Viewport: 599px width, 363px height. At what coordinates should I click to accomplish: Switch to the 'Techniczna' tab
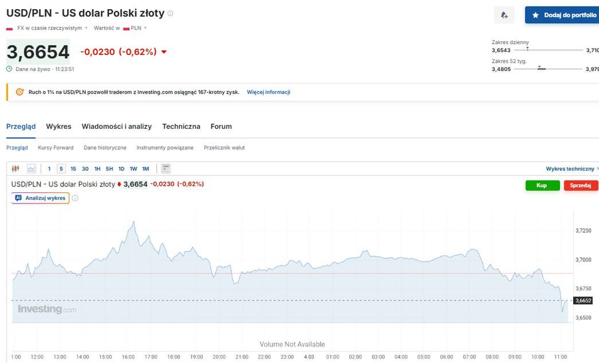181,127
